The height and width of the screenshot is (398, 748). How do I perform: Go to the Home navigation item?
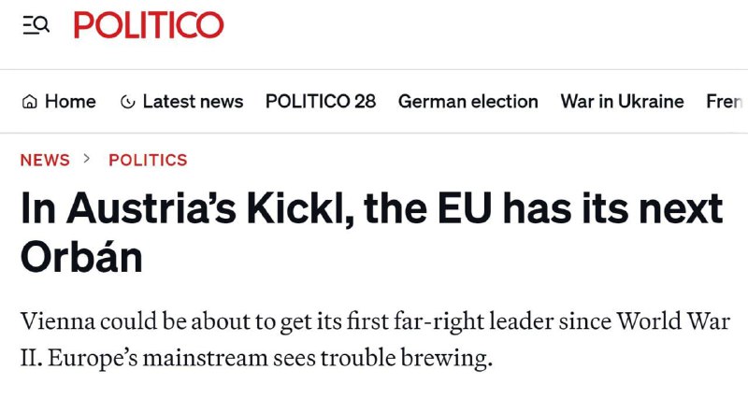pos(70,102)
